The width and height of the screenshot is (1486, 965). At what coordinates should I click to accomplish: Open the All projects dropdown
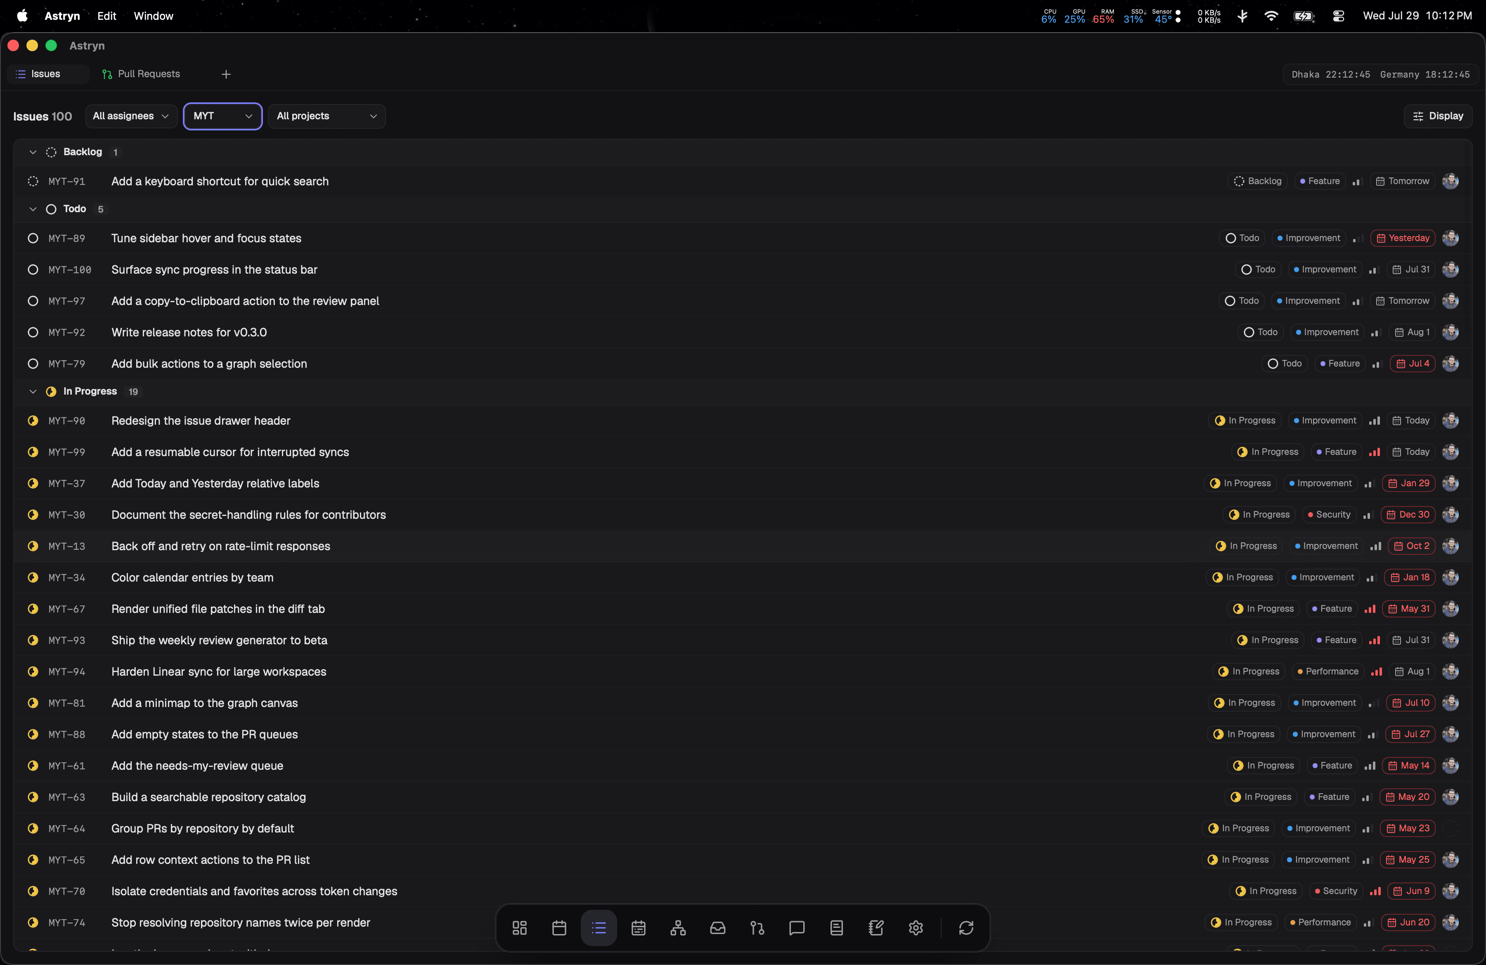[x=327, y=116]
